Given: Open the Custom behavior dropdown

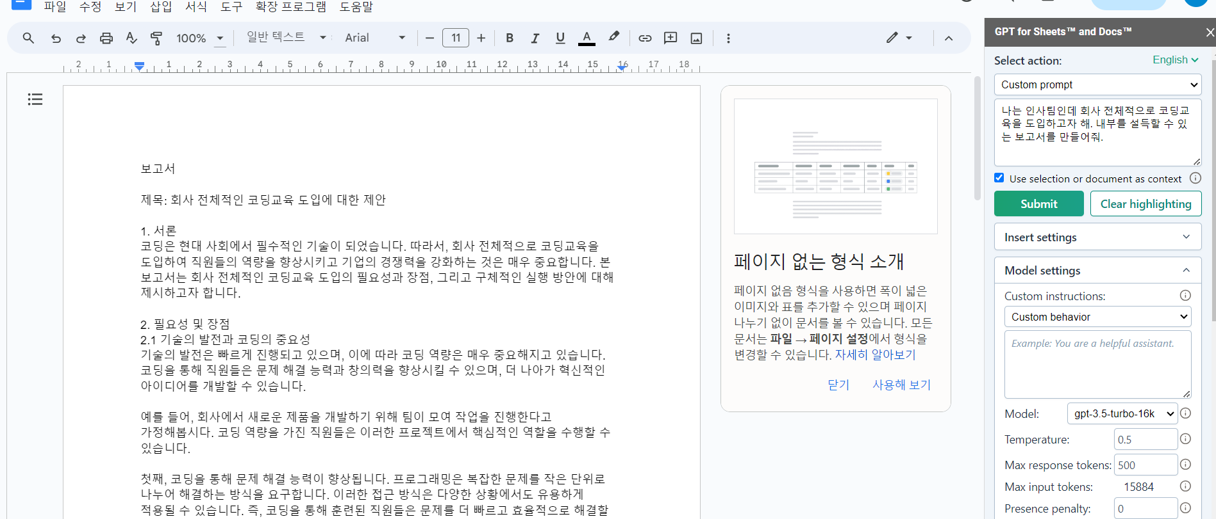Looking at the screenshot, I should 1097,317.
